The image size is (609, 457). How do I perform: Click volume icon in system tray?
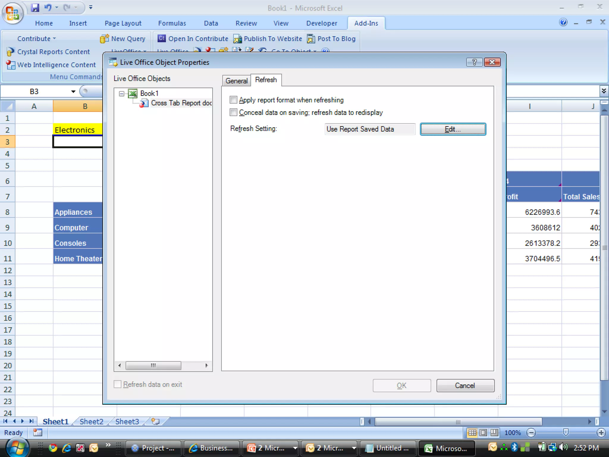click(x=563, y=447)
